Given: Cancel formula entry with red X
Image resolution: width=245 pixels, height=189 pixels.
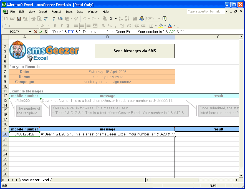Looking at the screenshot, I should point(36,32).
